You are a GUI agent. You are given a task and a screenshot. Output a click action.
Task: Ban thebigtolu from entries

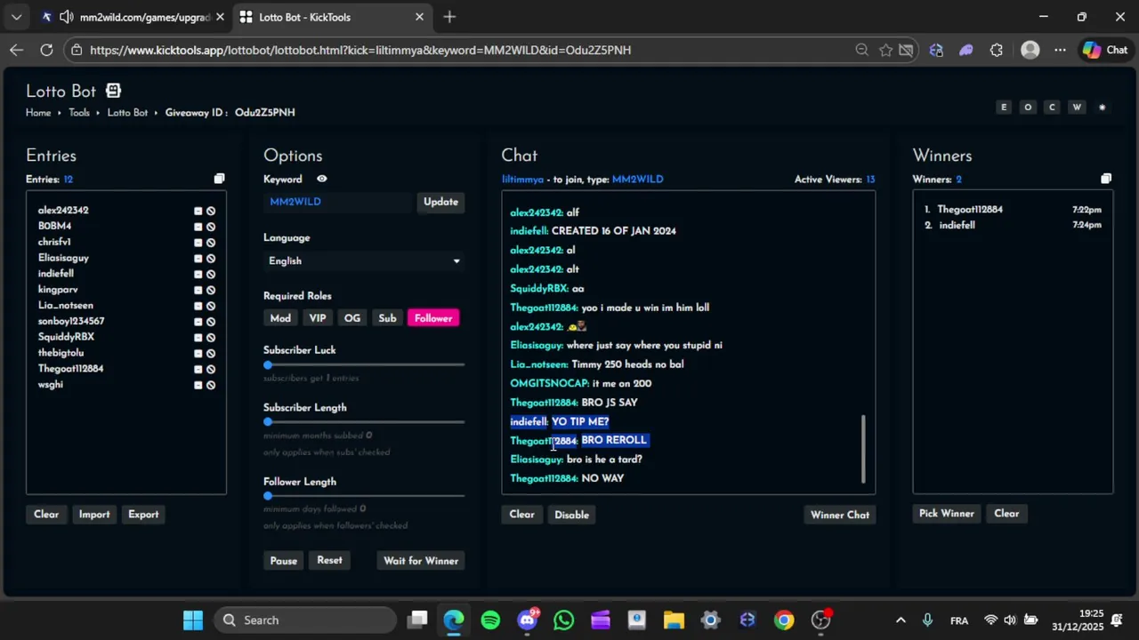pos(211,353)
